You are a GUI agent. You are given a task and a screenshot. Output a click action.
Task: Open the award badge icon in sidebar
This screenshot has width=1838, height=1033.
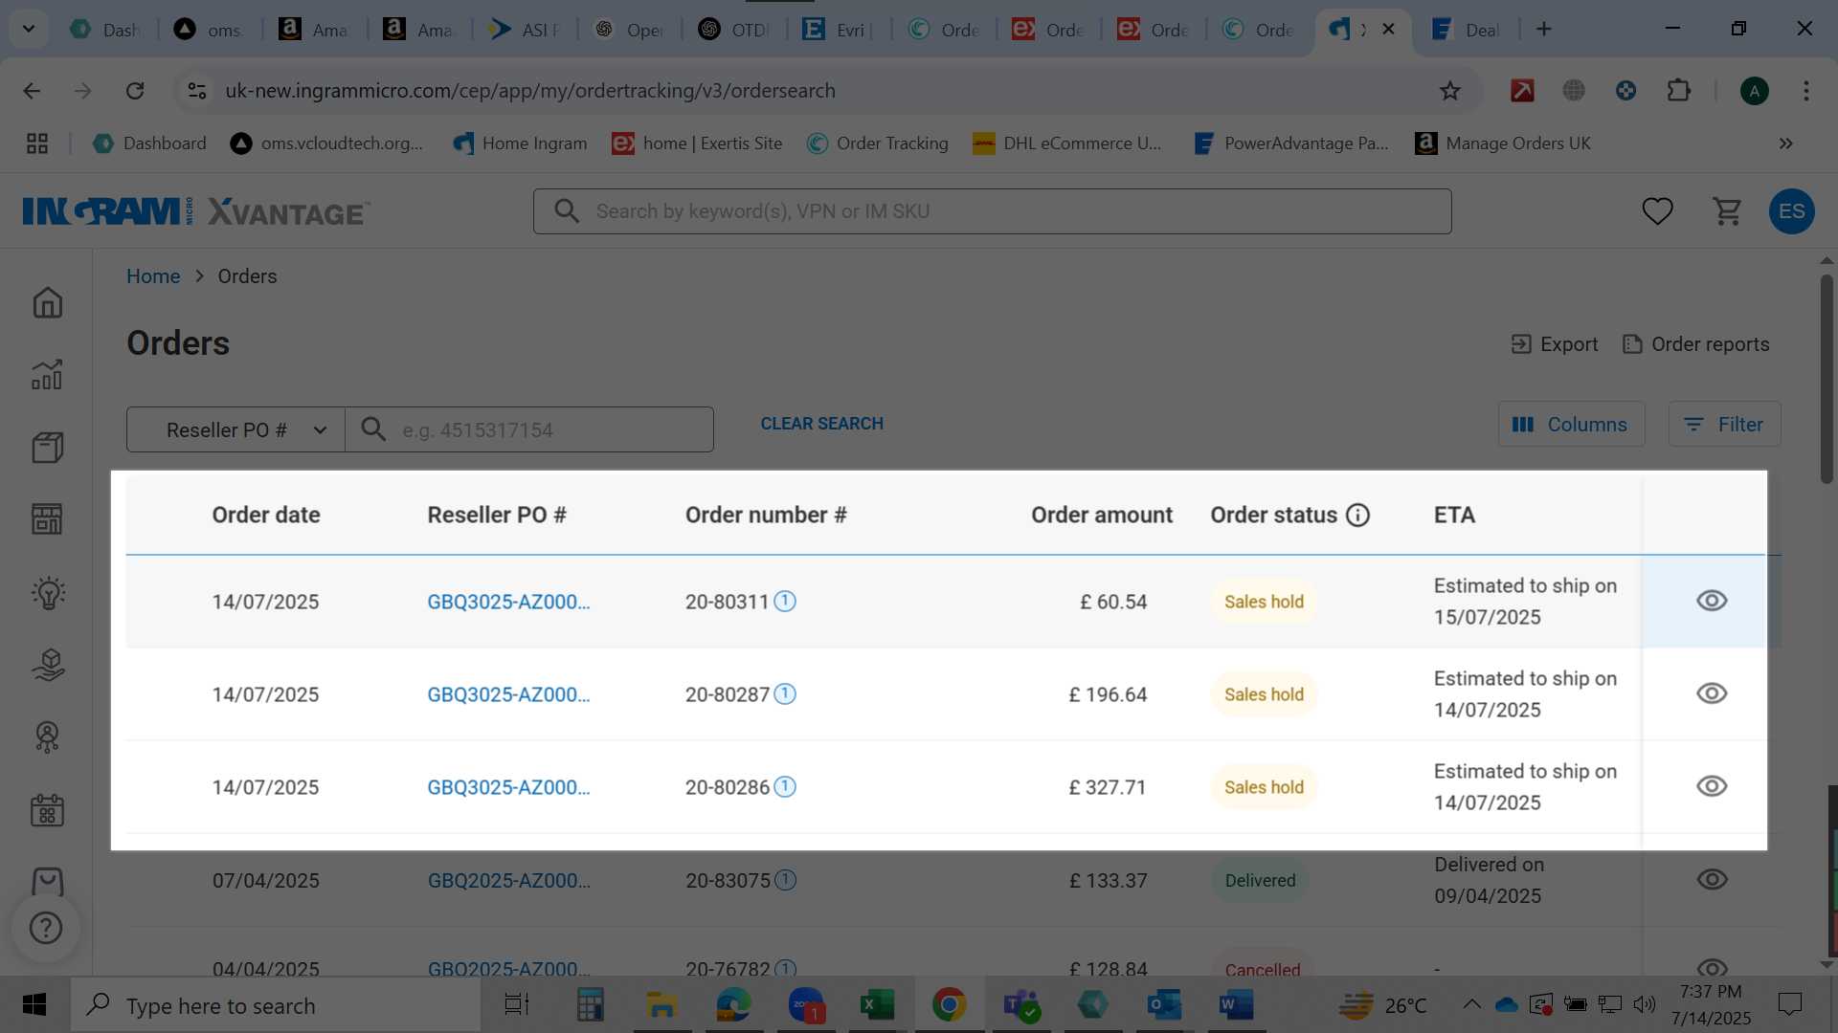tap(47, 737)
